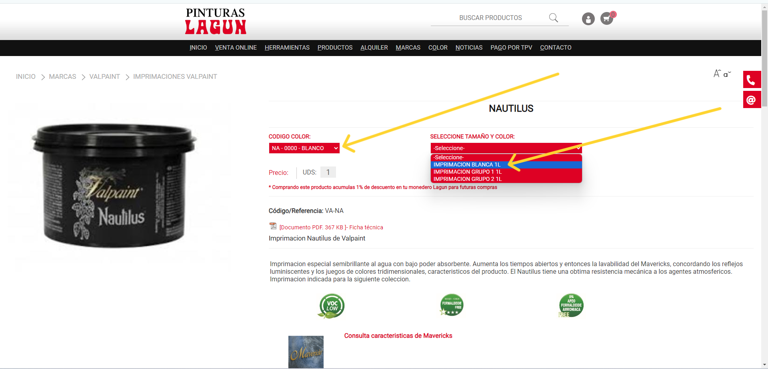Open the user account icon
This screenshot has height=369, width=768.
point(588,19)
